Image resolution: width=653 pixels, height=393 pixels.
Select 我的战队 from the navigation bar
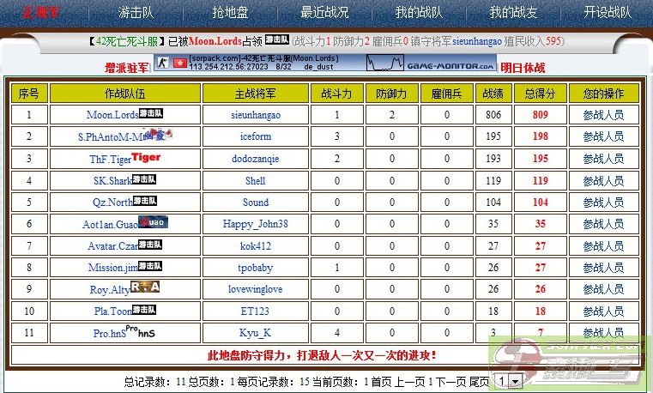point(419,12)
